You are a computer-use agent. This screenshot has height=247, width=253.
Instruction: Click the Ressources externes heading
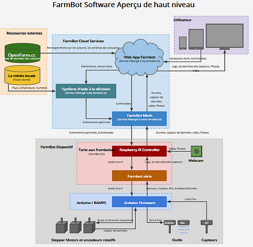(24, 33)
